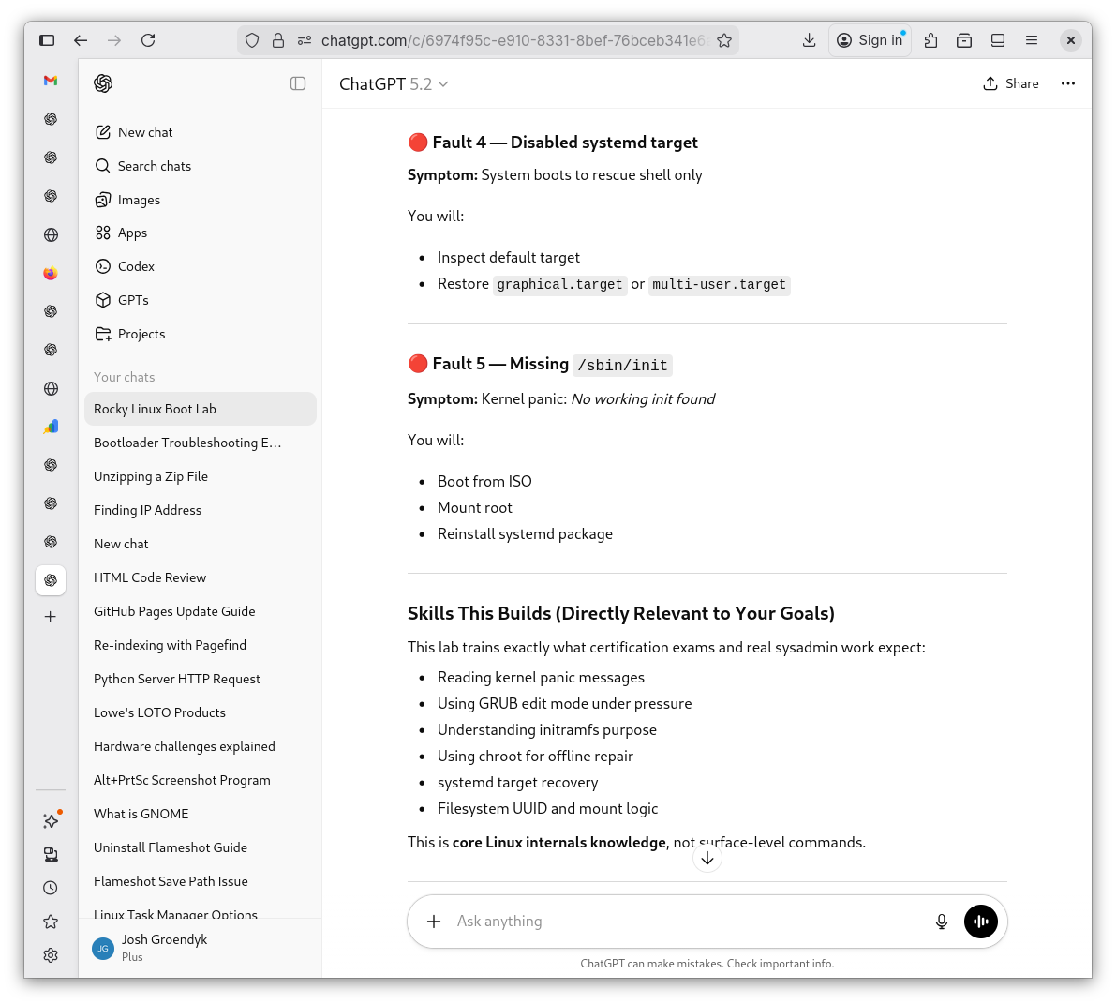Select the Flameshot Save Path Issue chat
This screenshot has height=1005, width=1116.
coord(171,881)
